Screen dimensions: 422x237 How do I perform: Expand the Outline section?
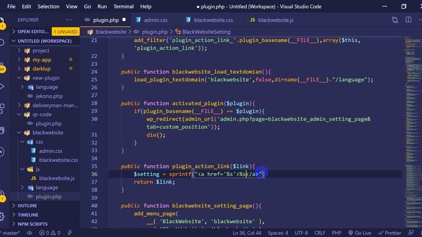[x=27, y=205]
